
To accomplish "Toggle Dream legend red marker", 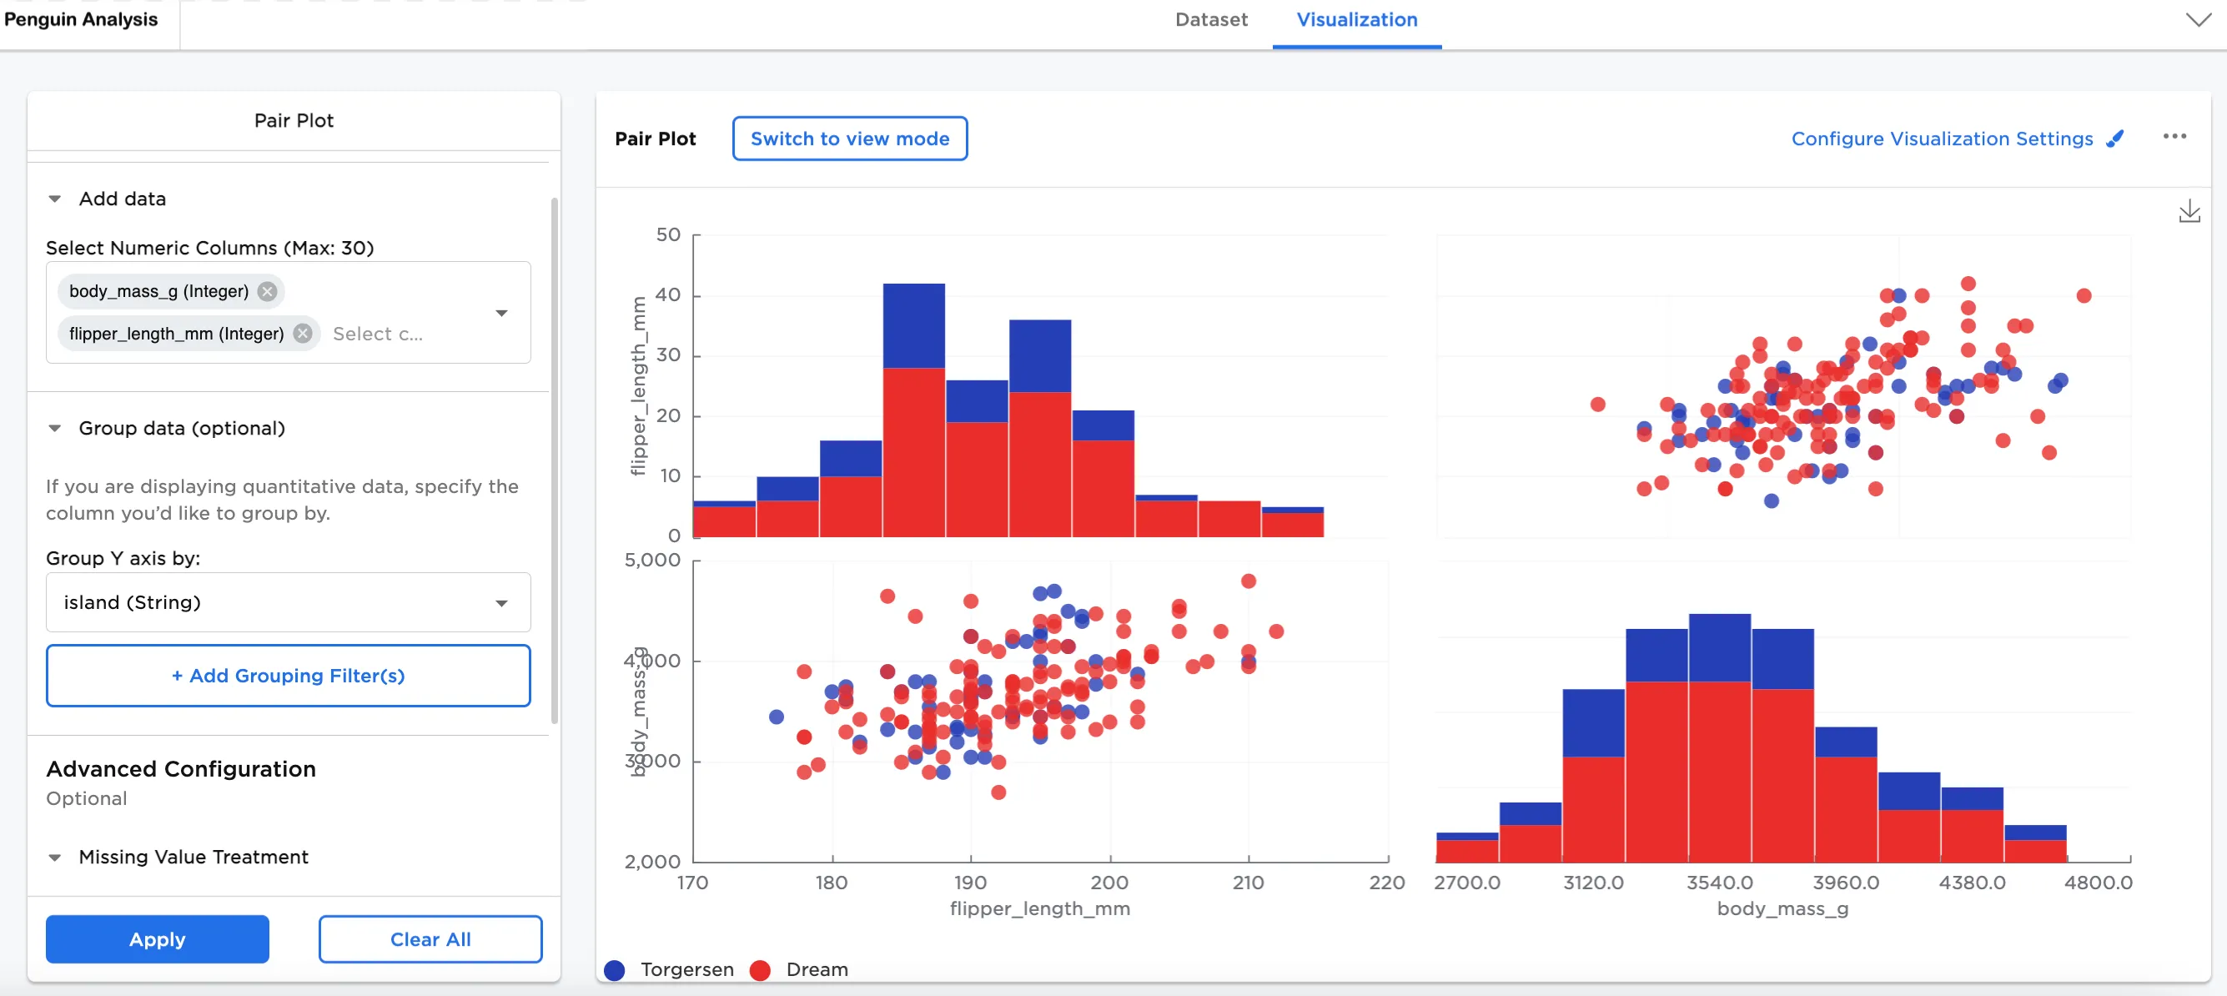I will coord(760,970).
